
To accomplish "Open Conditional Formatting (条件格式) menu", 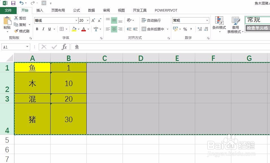I will 219,25.
